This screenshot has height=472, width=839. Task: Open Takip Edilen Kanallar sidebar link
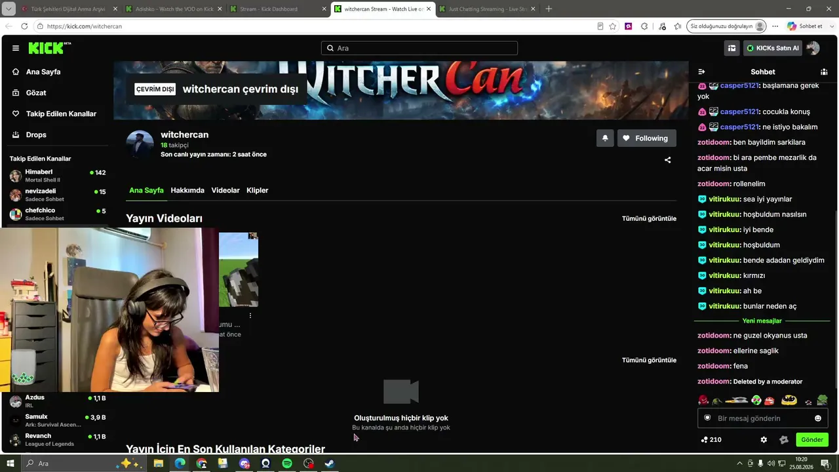click(x=61, y=113)
